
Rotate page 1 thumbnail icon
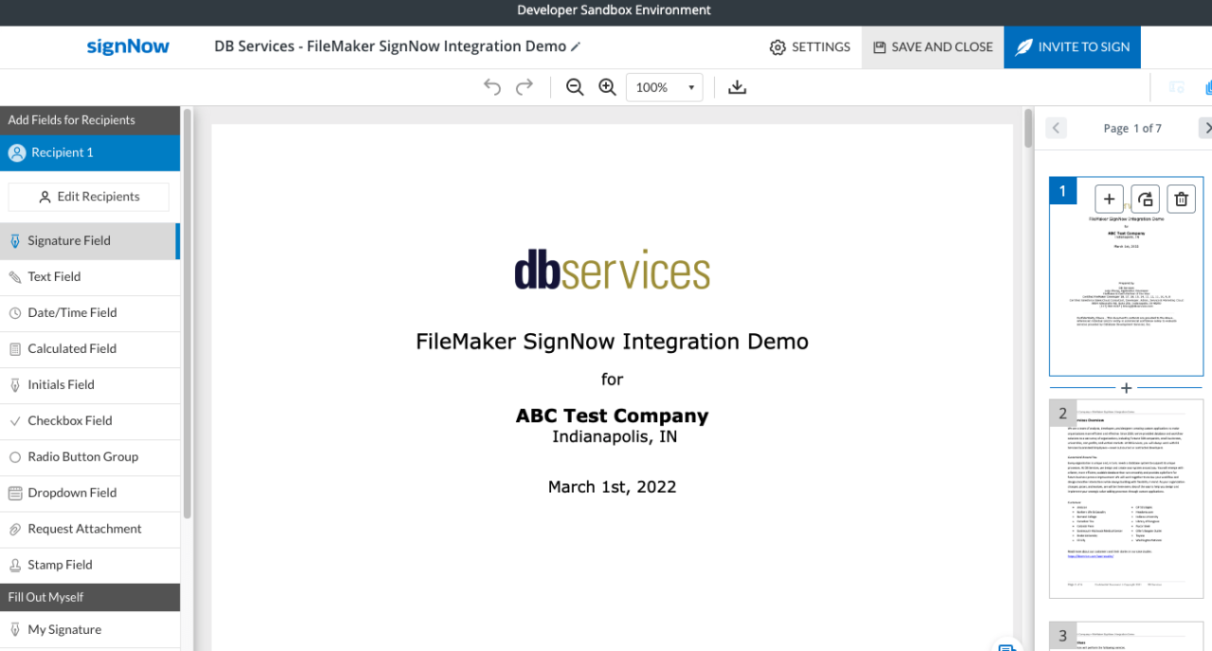1145,199
